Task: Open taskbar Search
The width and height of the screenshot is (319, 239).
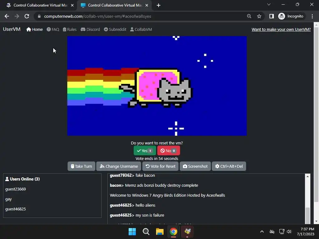Action: (146, 232)
